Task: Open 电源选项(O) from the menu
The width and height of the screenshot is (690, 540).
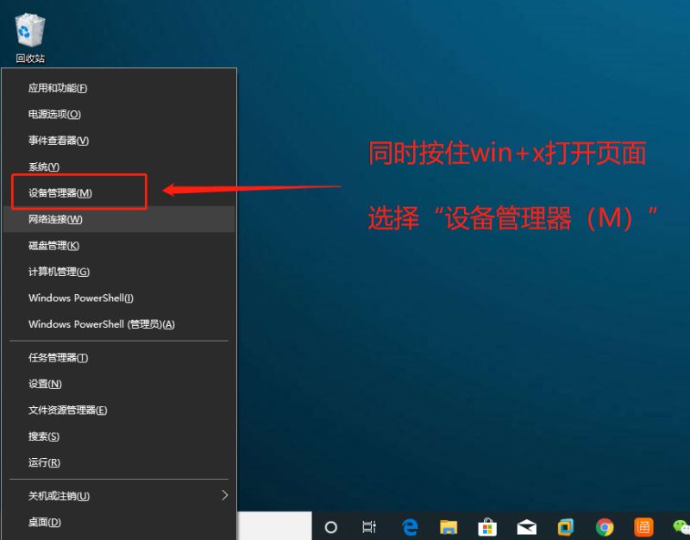Action: click(54, 115)
